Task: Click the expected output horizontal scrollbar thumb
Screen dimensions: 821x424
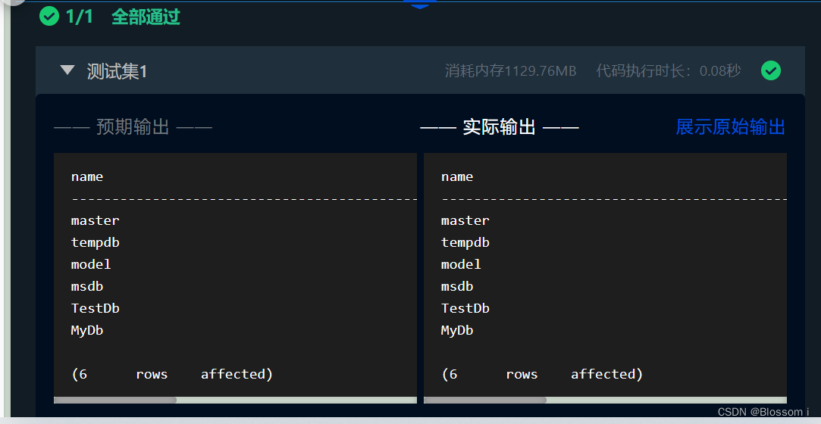Action: [x=115, y=401]
